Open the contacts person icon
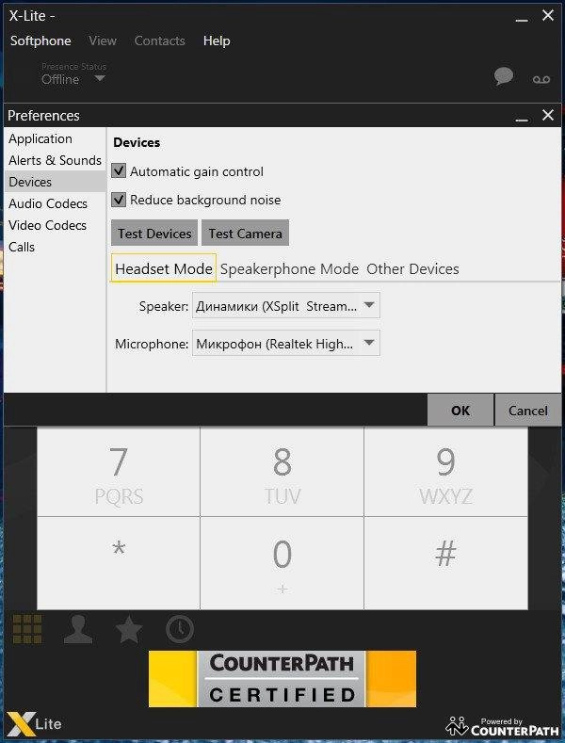565x743 pixels. point(78,629)
